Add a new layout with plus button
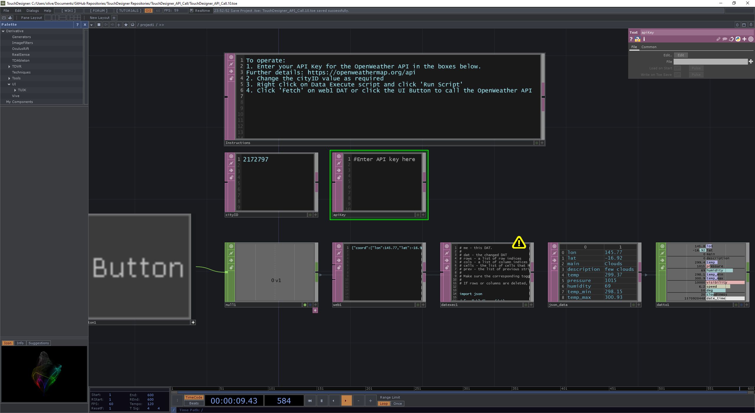This screenshot has height=413, width=755. pyautogui.click(x=114, y=18)
